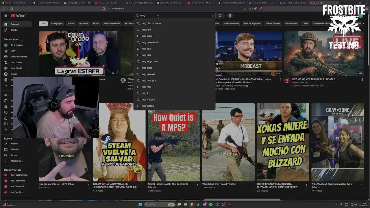Open 'Te lo resumo' channel subscription

point(17,45)
